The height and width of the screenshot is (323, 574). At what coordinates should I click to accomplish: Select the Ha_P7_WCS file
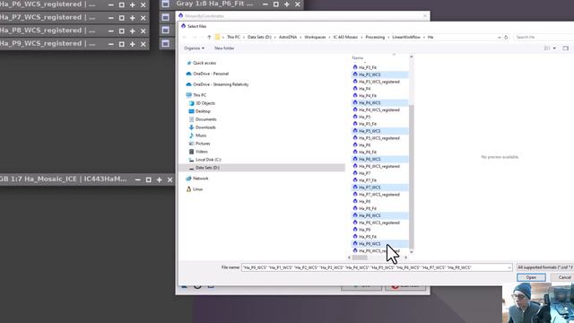point(380,188)
